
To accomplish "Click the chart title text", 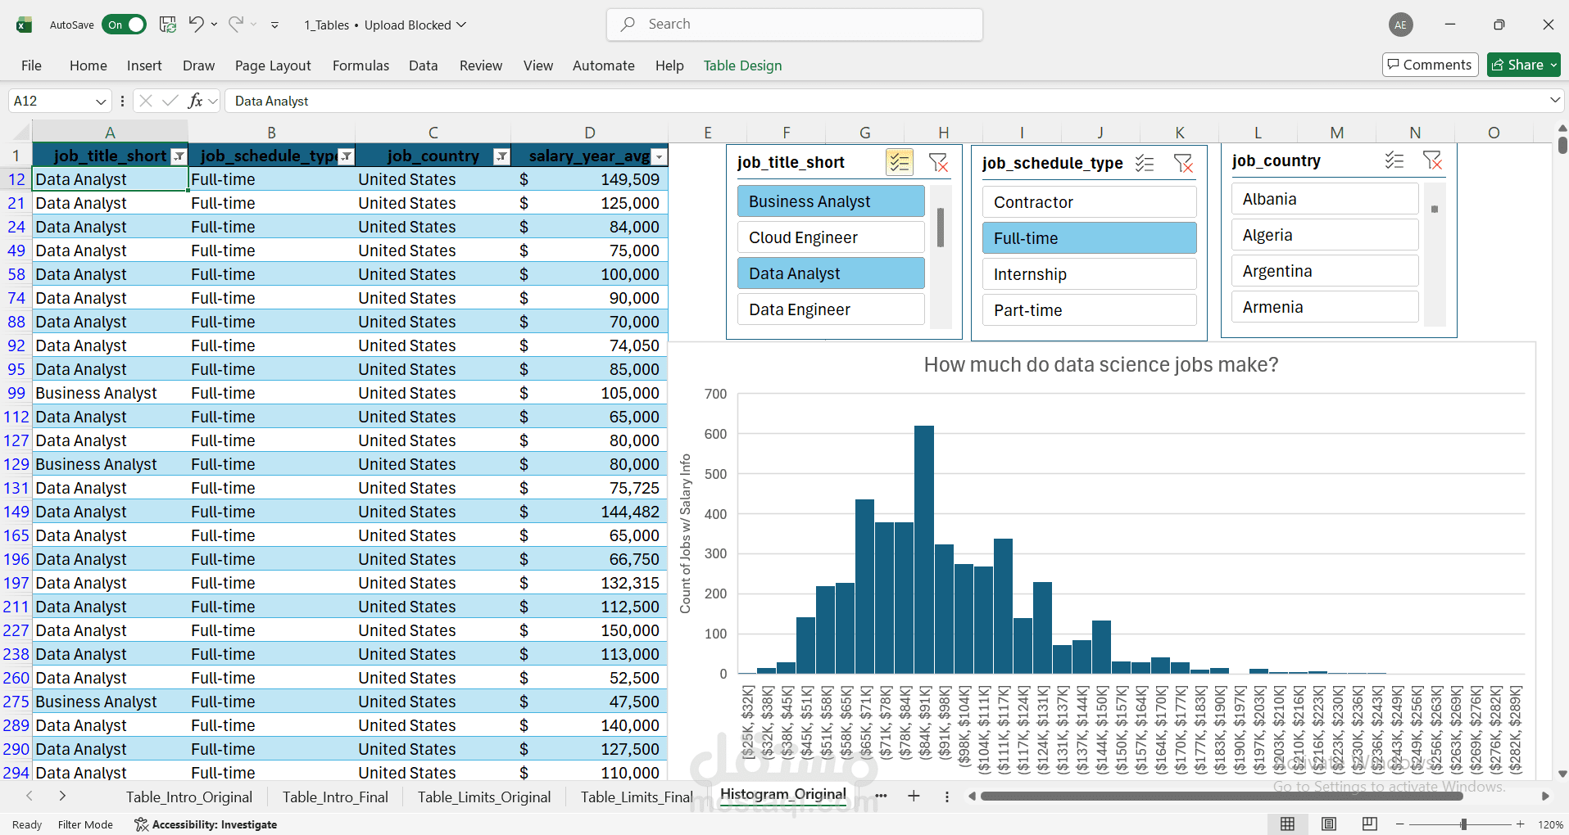I will point(1101,364).
